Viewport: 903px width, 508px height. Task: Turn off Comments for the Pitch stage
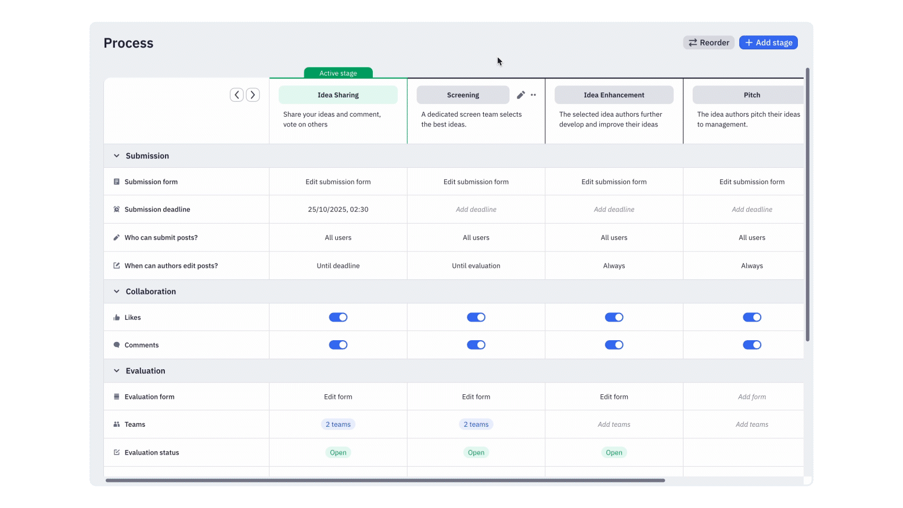(x=752, y=344)
